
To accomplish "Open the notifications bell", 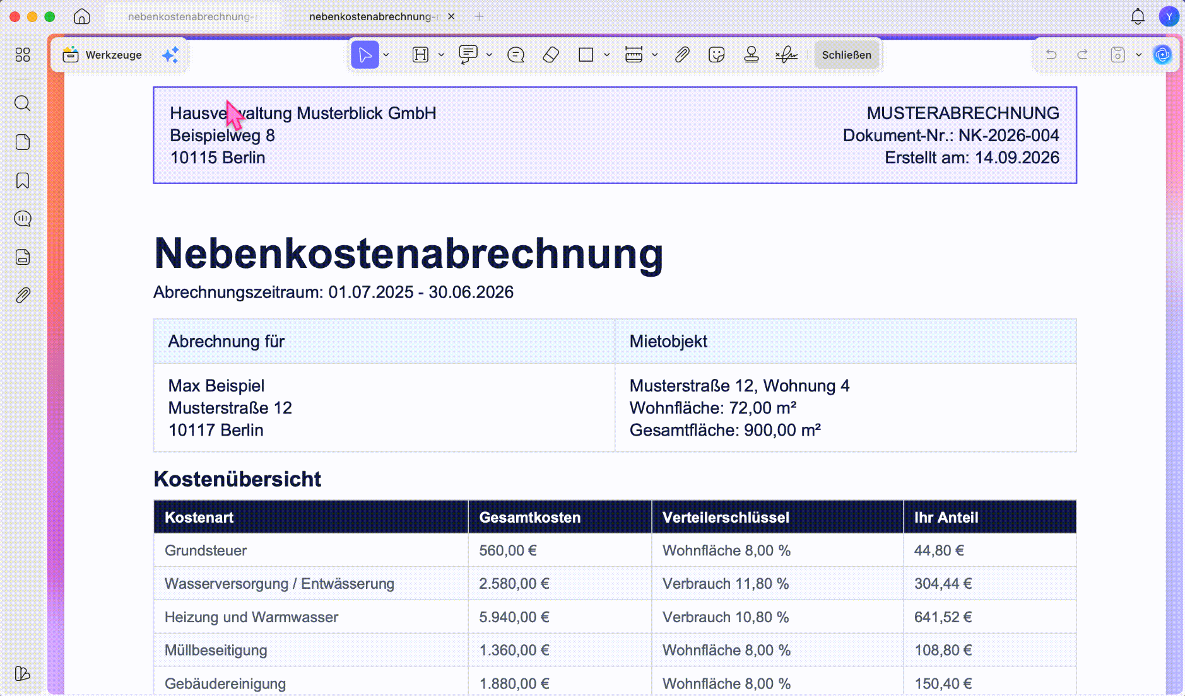I will tap(1138, 16).
